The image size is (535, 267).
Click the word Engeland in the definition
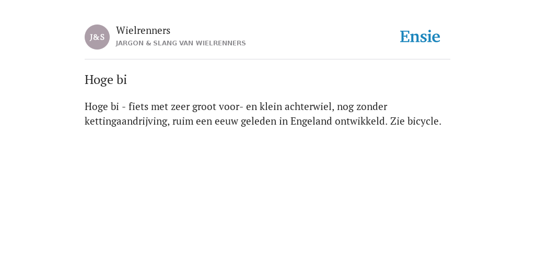(311, 121)
